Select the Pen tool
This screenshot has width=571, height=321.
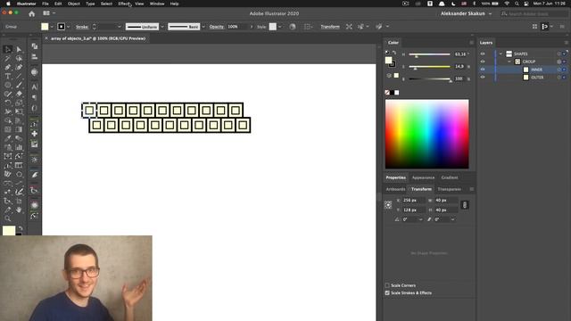click(8, 67)
